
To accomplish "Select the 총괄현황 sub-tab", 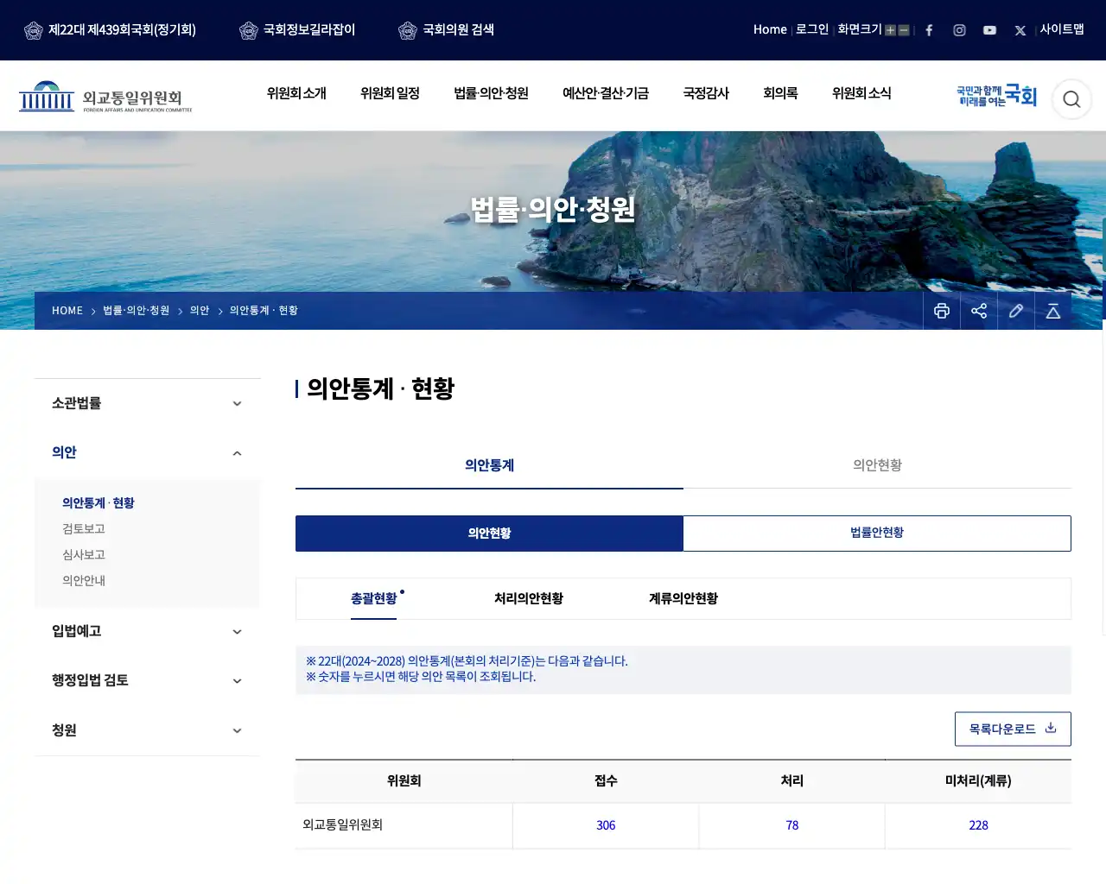I will pyautogui.click(x=374, y=598).
